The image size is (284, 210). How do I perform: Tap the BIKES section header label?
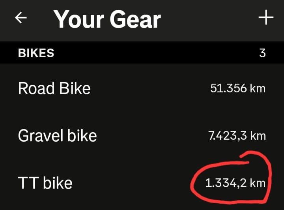pos(36,53)
